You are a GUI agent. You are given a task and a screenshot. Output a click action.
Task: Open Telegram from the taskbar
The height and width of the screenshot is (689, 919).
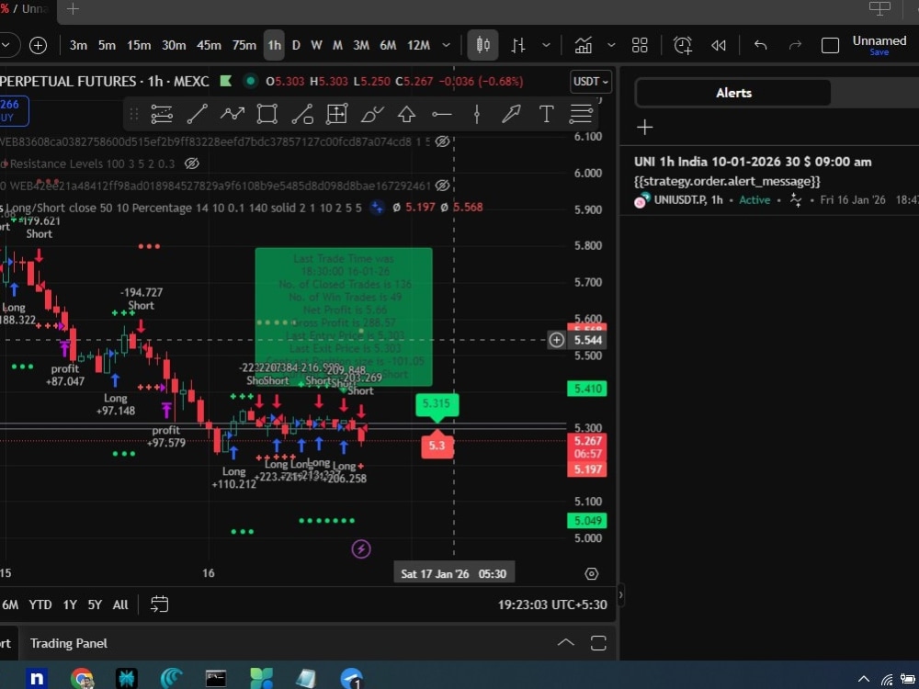pos(352,679)
